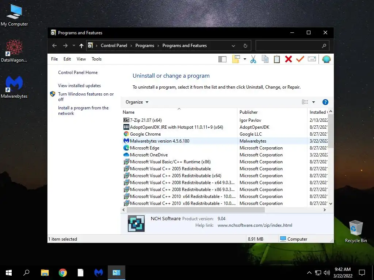Viewport: 374px width, 280px height.
Task: Click the Copy toolbar icon
Action: pyautogui.click(x=265, y=59)
